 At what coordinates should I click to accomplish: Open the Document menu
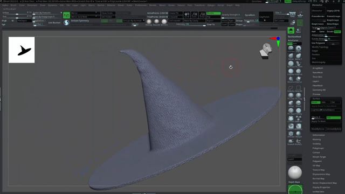click(x=32, y=5)
